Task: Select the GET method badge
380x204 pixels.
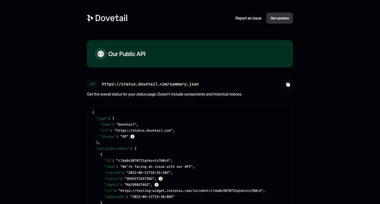Action: pos(93,84)
